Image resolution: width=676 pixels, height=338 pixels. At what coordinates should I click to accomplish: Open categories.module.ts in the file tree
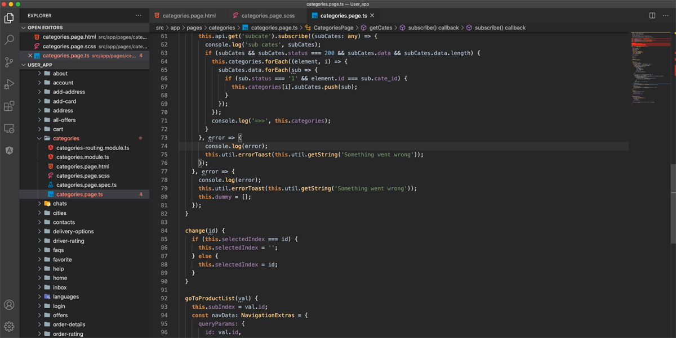coord(82,157)
